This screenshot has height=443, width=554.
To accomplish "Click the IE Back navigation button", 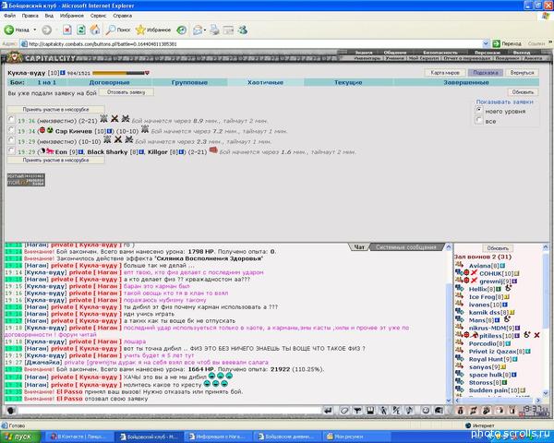I will click(x=18, y=30).
